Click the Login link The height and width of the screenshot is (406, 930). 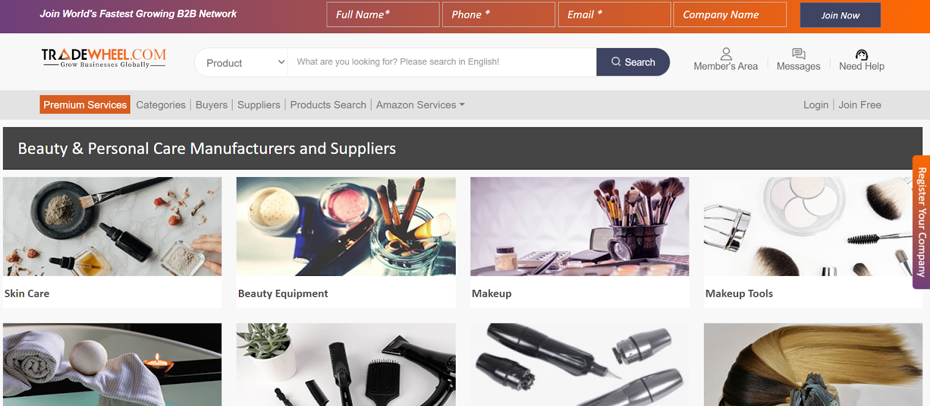(x=816, y=105)
